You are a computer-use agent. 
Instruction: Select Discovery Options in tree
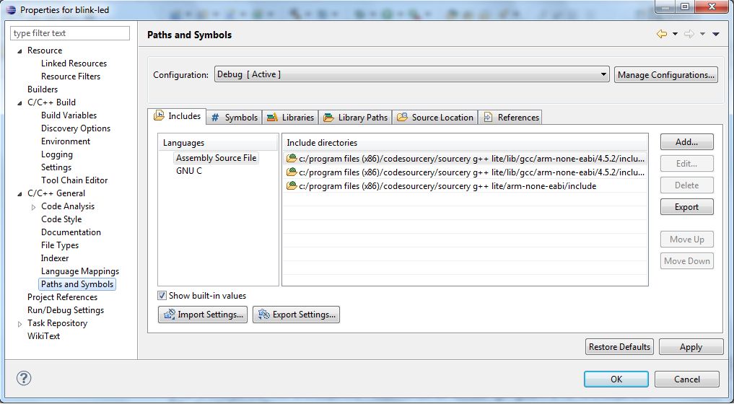coord(76,128)
